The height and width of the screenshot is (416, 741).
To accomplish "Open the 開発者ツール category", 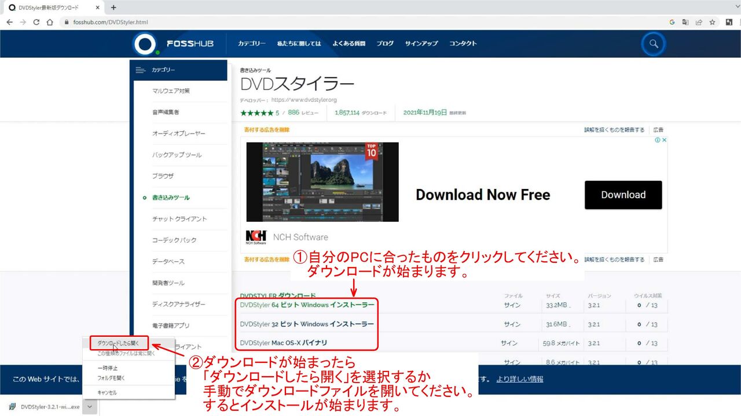I will [x=168, y=283].
